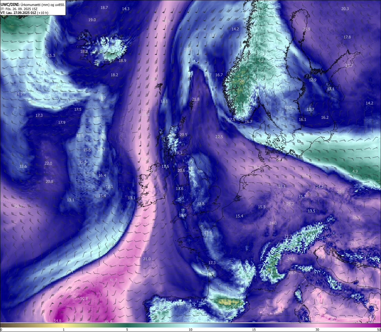The height and width of the screenshot is (332, 381).
Task: Click the 18.1 value over Germany
Action: click(282, 187)
